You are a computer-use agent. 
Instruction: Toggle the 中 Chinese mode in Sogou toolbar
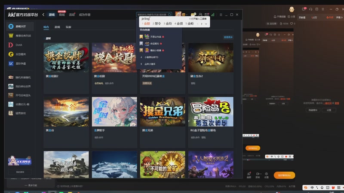pyautogui.click(x=312, y=187)
